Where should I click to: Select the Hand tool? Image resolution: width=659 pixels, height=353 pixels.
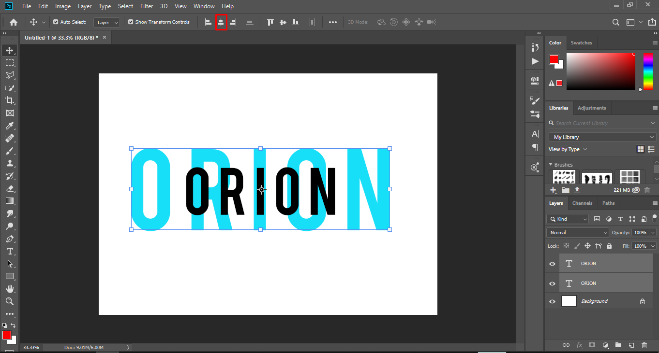[10, 289]
